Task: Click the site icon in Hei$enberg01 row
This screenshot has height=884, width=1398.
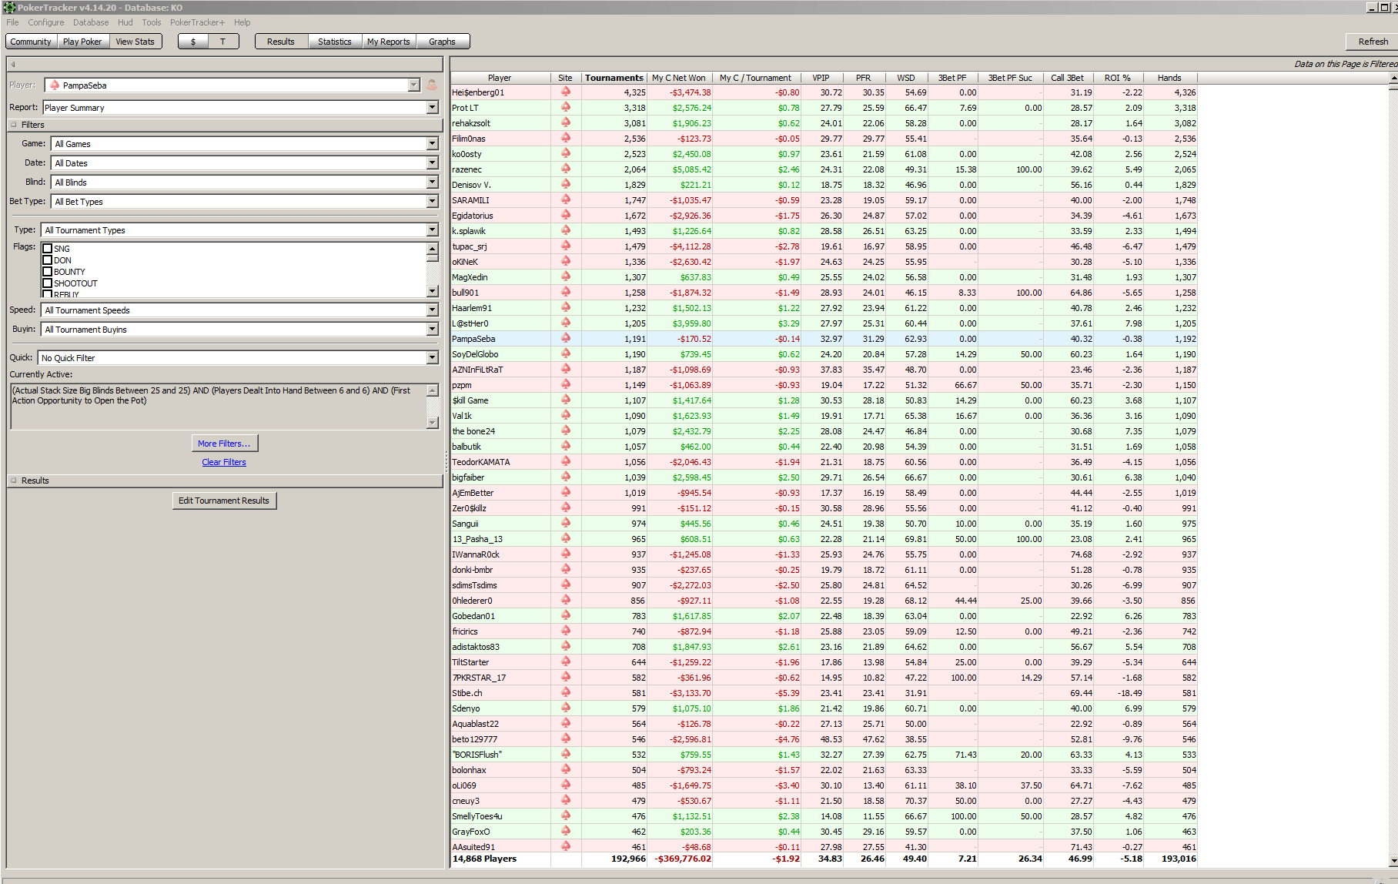Action: (x=566, y=92)
